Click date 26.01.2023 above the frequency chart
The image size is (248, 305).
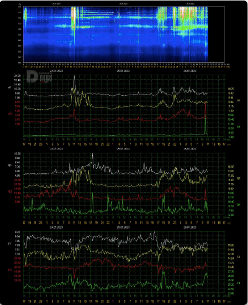[190, 227]
